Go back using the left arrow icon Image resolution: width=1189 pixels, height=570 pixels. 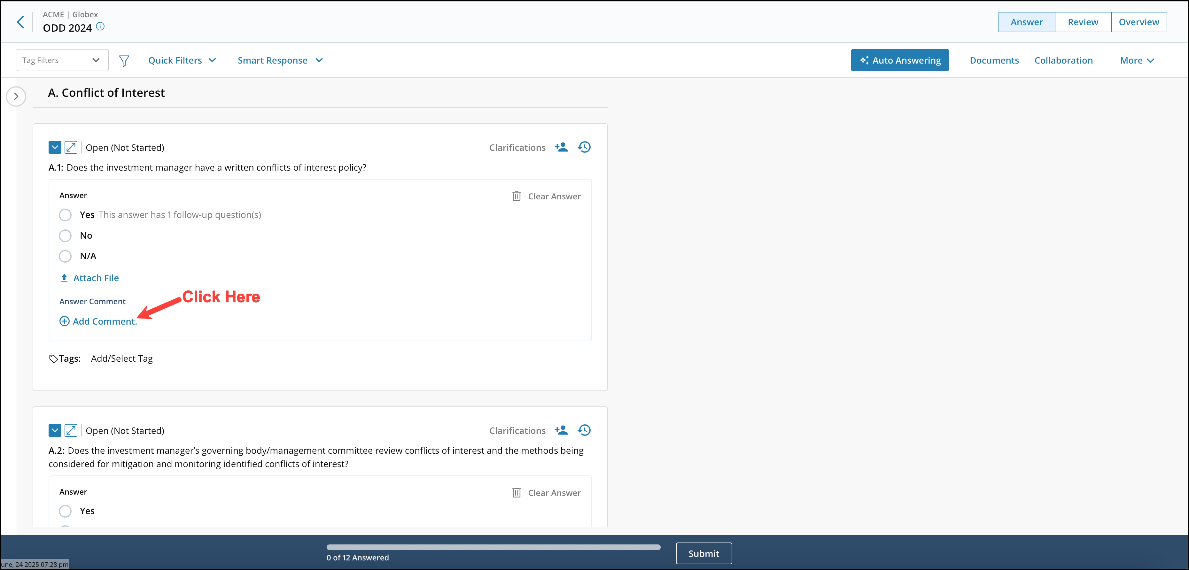20,22
